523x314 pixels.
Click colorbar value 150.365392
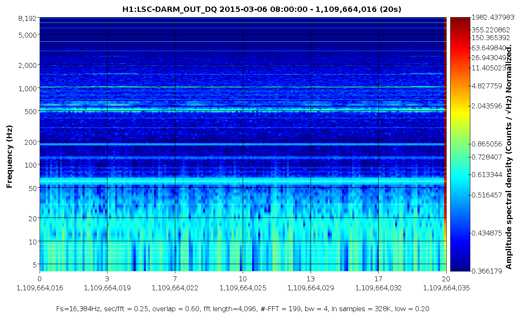click(490, 38)
